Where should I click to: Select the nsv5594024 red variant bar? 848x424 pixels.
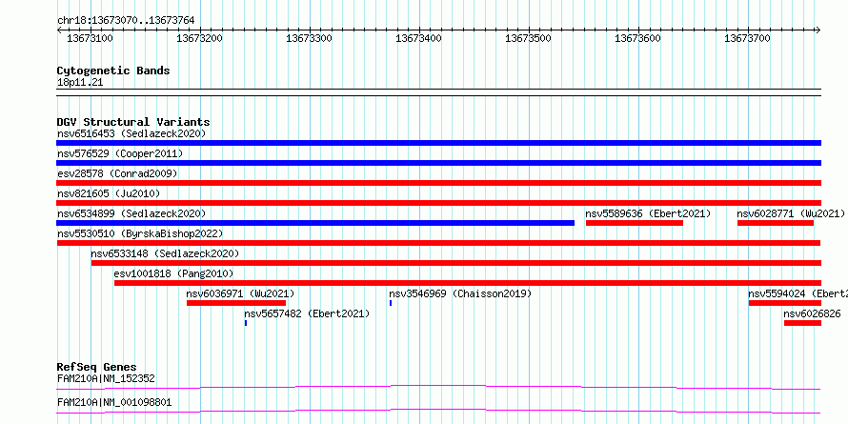(x=785, y=303)
